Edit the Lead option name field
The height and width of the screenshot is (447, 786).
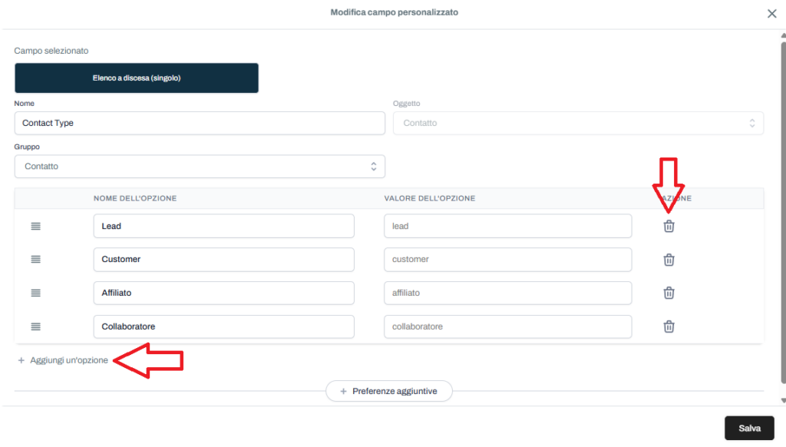click(x=223, y=226)
